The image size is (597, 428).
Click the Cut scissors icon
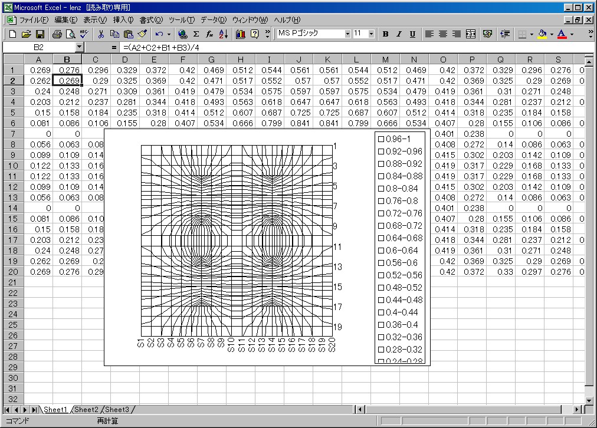click(101, 34)
